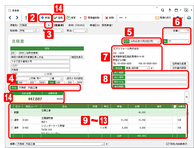Open the arrow beside the window layout icon
The height and width of the screenshot is (148, 194).
point(180,10)
